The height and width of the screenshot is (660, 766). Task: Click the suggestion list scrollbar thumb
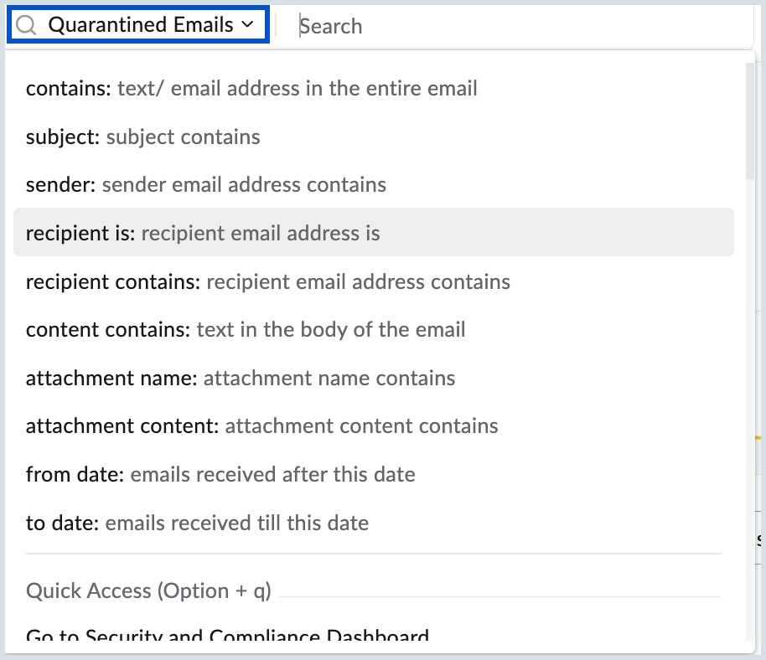click(750, 117)
